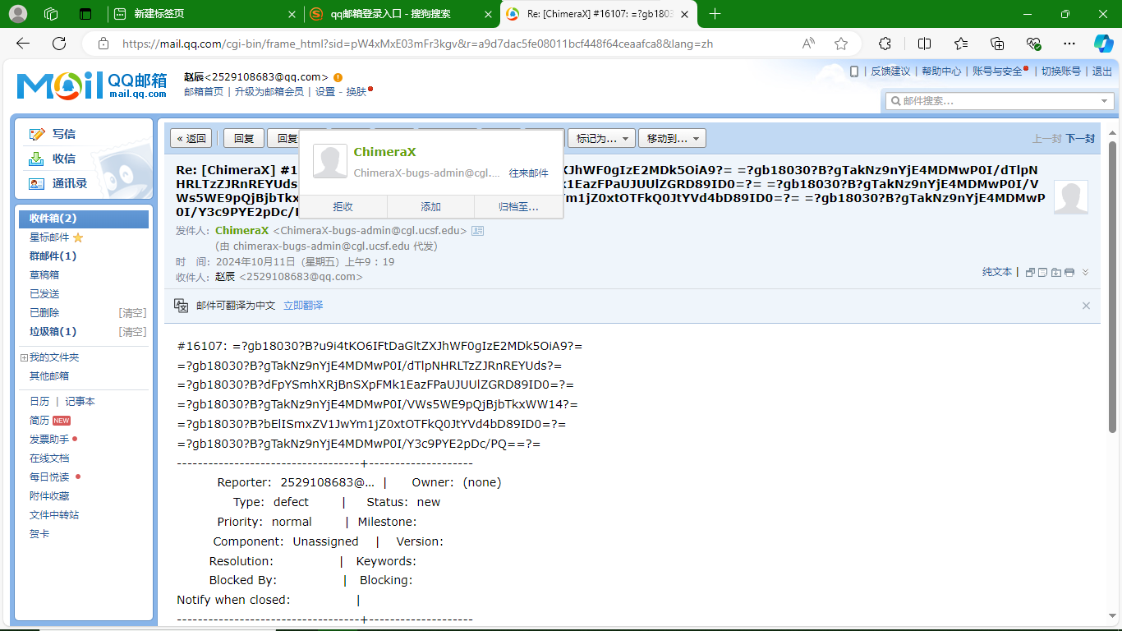Open mail search options dropdown arrow

pos(1105,101)
